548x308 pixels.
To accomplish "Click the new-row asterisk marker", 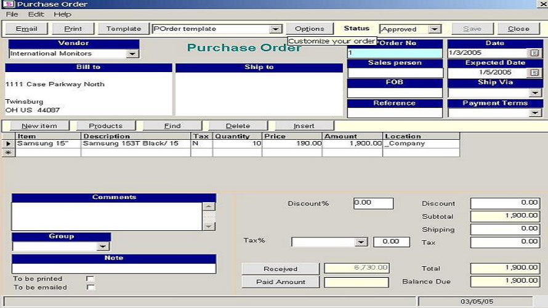I will pyautogui.click(x=8, y=152).
